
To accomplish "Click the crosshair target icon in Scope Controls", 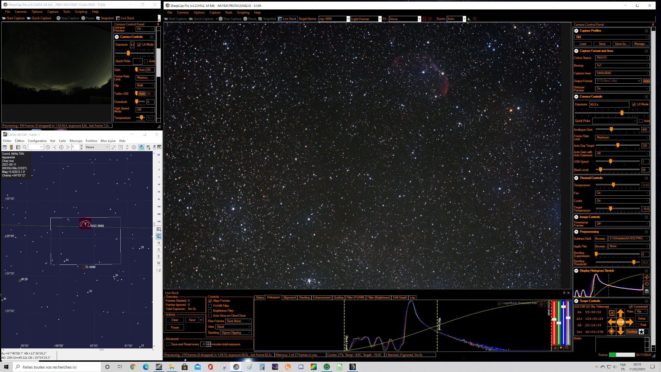I will pyautogui.click(x=611, y=331).
